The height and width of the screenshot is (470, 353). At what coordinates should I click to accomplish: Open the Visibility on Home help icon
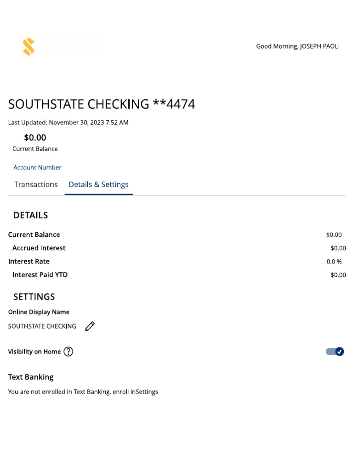pyautogui.click(x=68, y=352)
